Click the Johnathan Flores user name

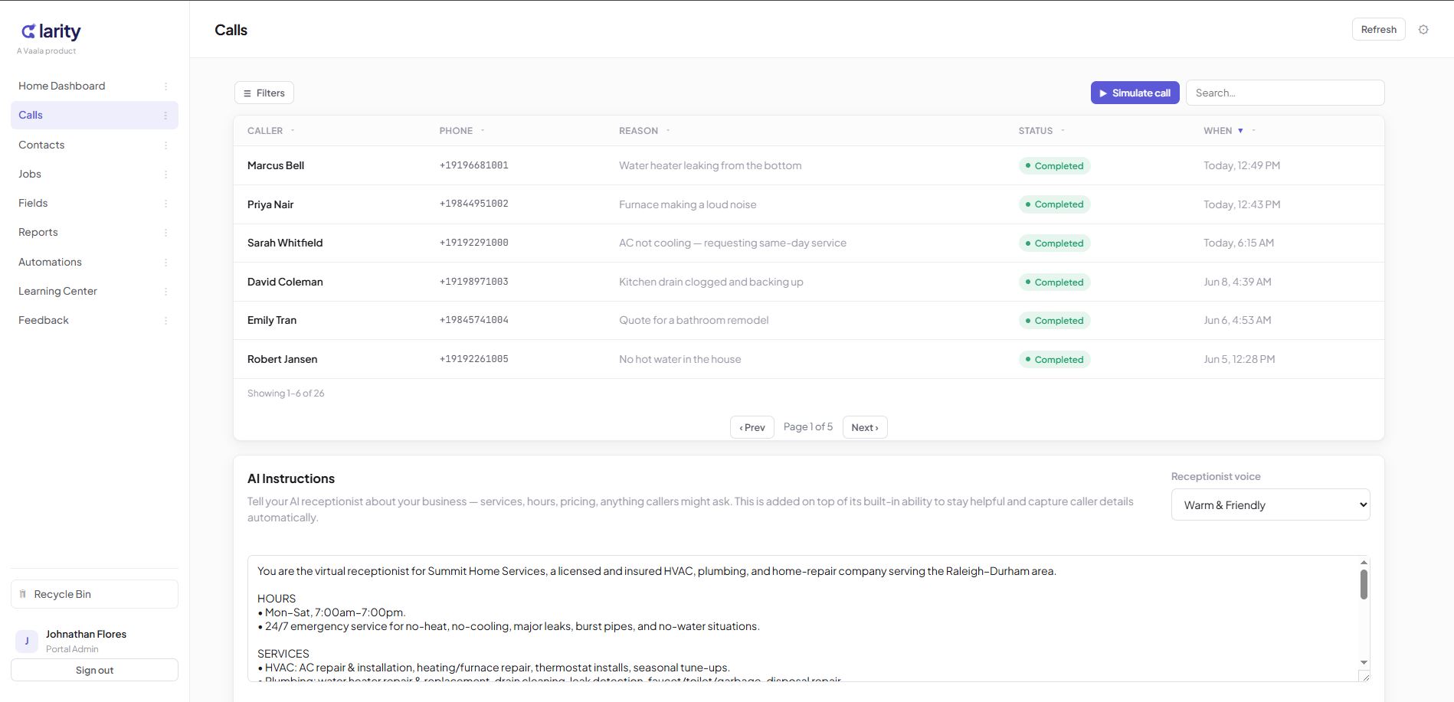click(x=86, y=634)
